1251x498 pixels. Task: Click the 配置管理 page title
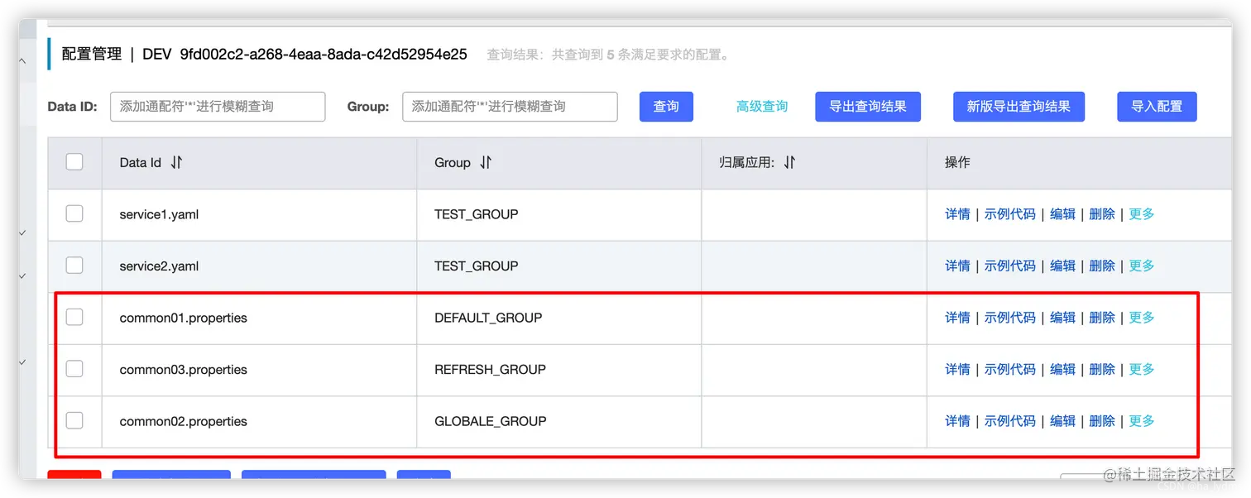[x=92, y=55]
